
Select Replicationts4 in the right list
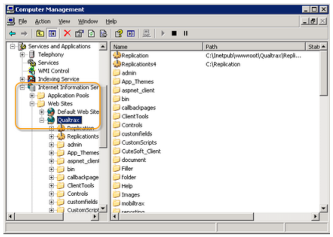(139, 64)
